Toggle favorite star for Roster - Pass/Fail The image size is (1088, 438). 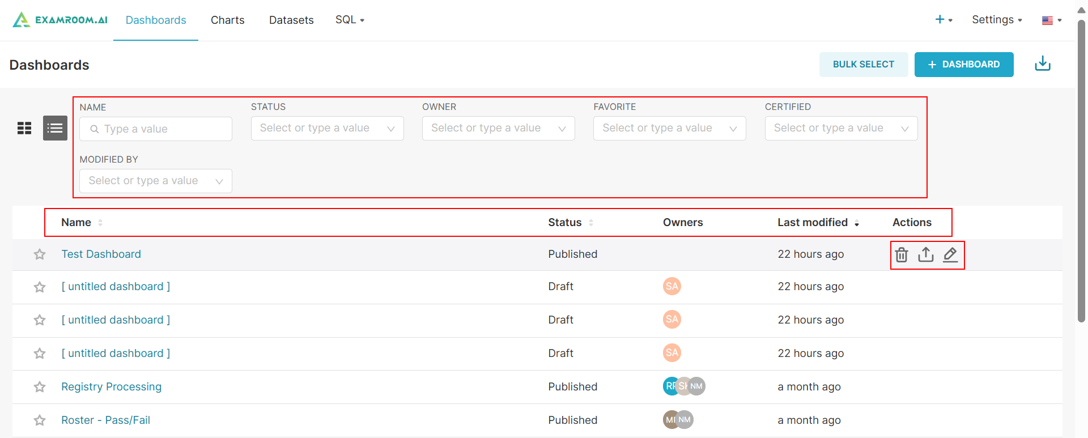click(x=40, y=420)
